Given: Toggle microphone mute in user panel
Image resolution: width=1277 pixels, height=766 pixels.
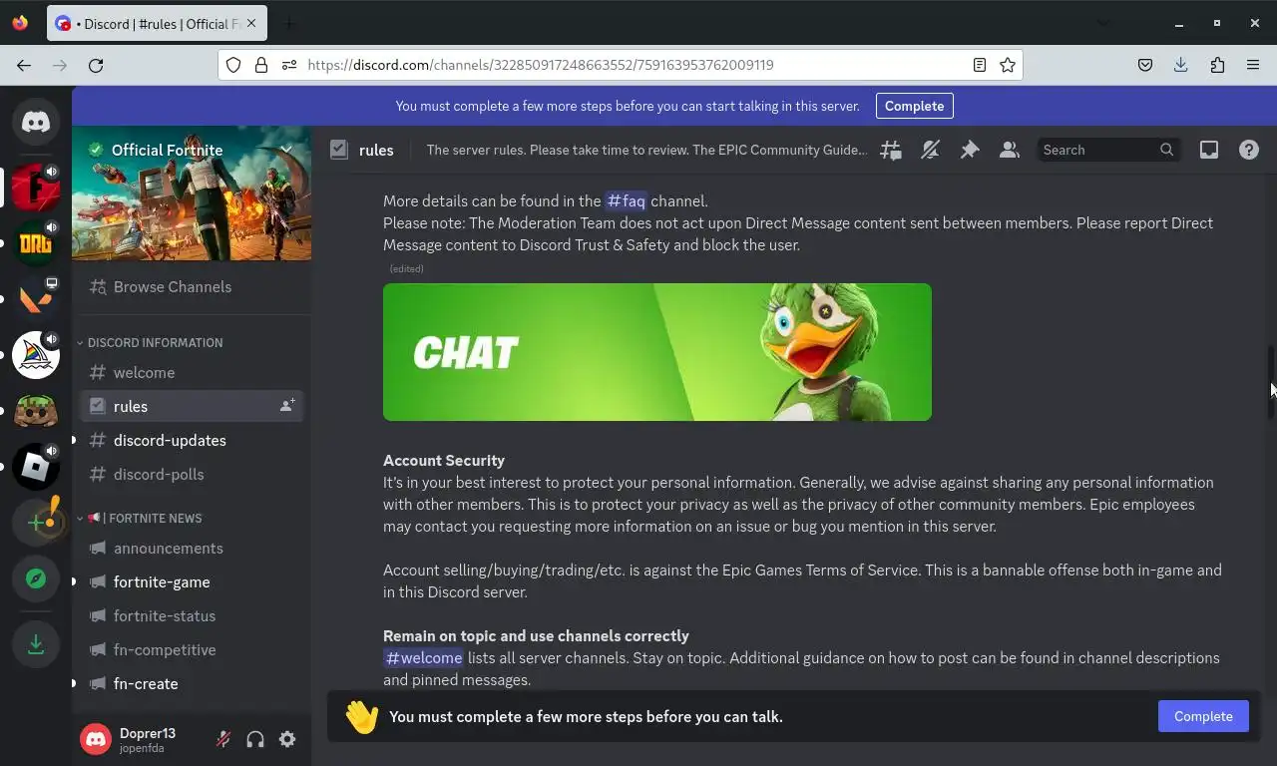Looking at the screenshot, I should click(x=223, y=739).
